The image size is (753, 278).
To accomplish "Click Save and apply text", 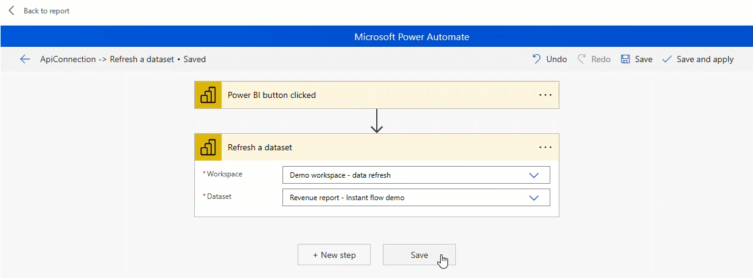I will [705, 59].
